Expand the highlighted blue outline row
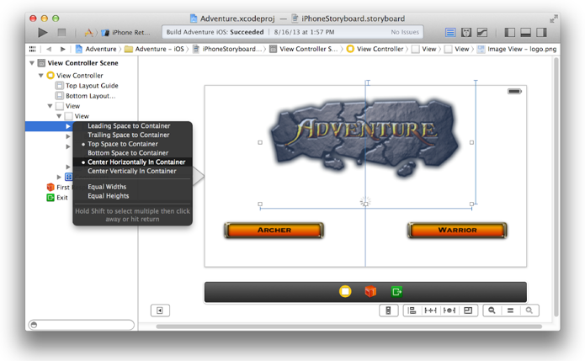 [x=68, y=126]
